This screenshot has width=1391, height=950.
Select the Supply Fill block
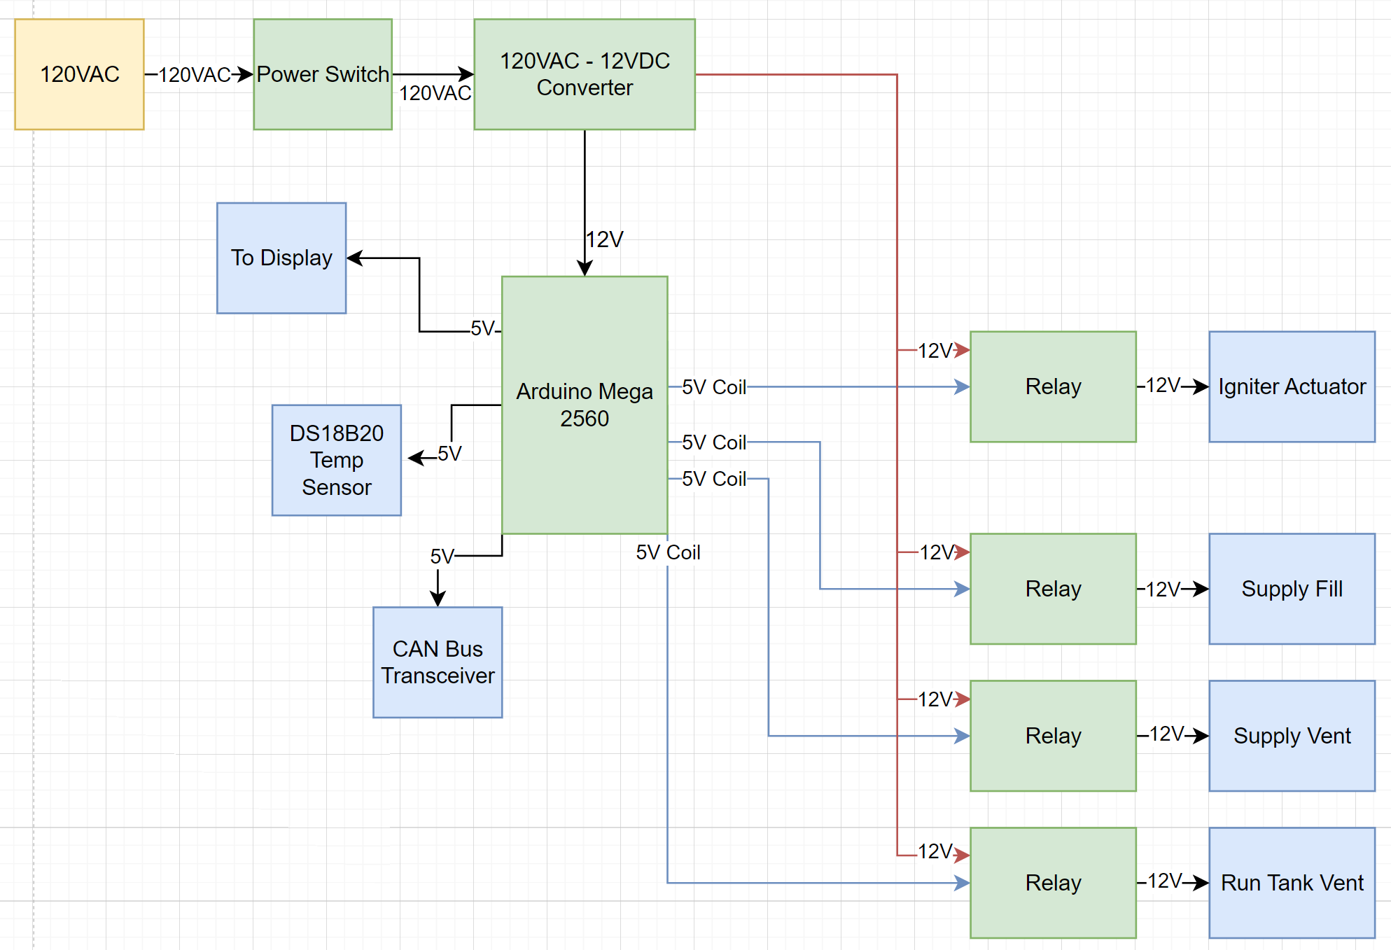tap(1291, 589)
